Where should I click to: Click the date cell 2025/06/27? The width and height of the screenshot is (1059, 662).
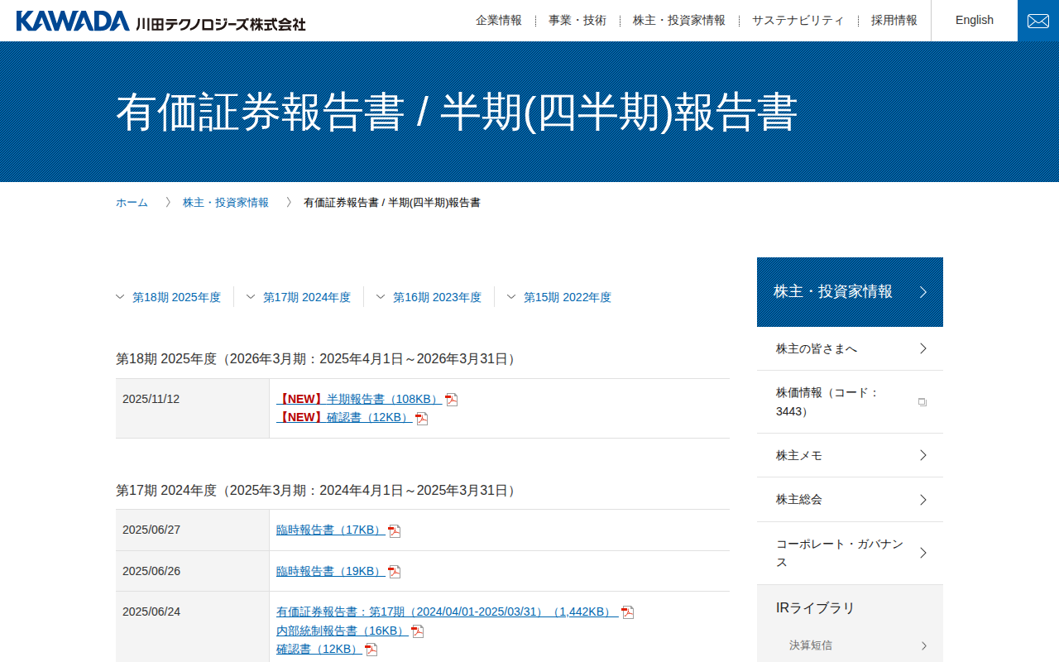pos(193,530)
